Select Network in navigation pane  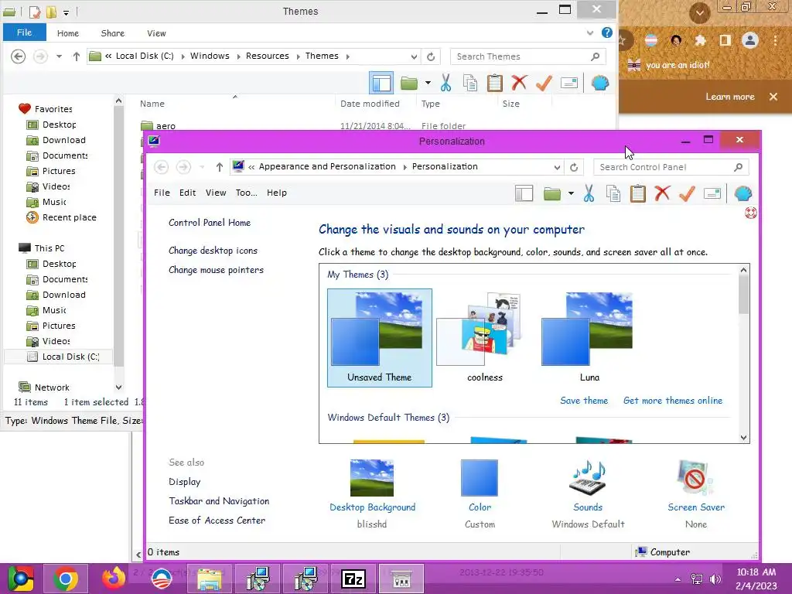52,387
